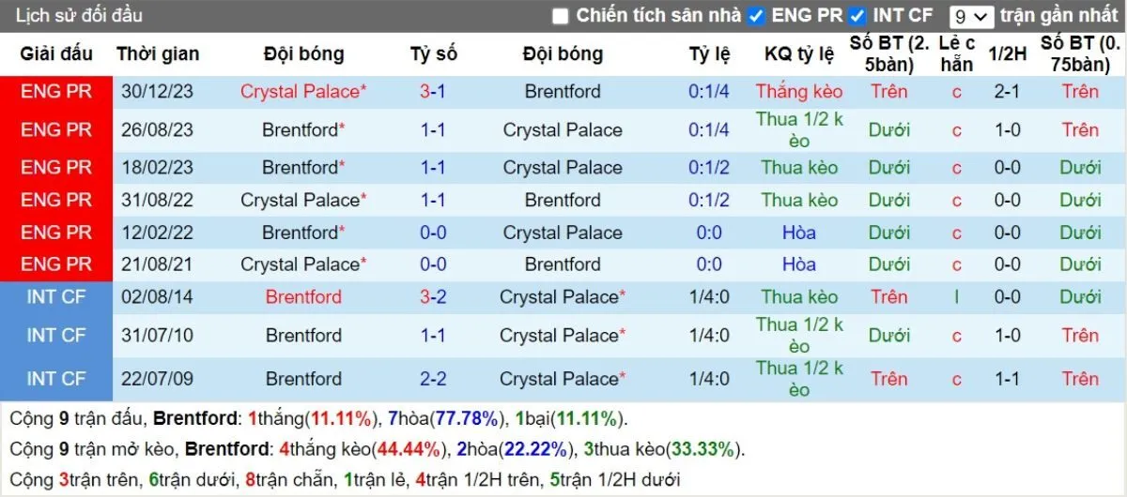
Task: Click Thắng kèo result on first row
Action: coord(799,92)
